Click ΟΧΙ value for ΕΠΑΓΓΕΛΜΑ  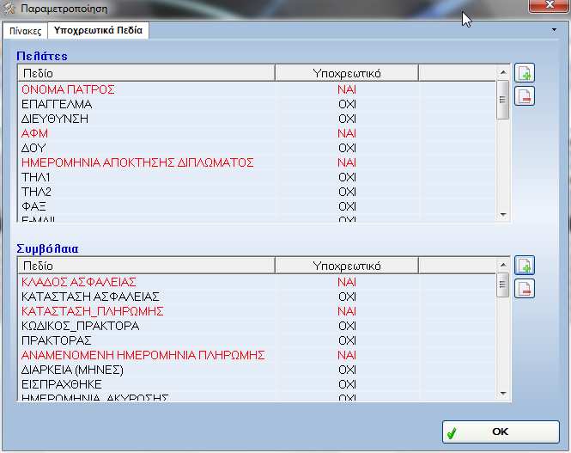coord(347,104)
